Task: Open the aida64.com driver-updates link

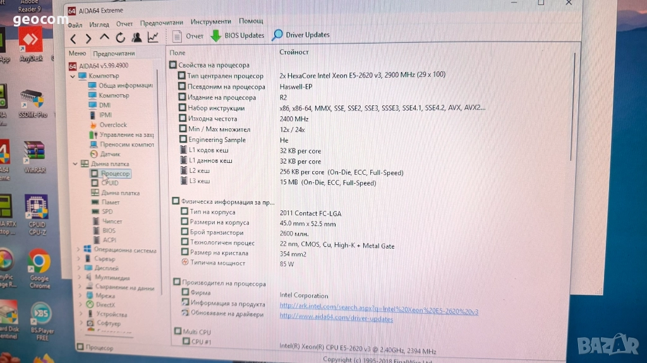Action: click(336, 317)
